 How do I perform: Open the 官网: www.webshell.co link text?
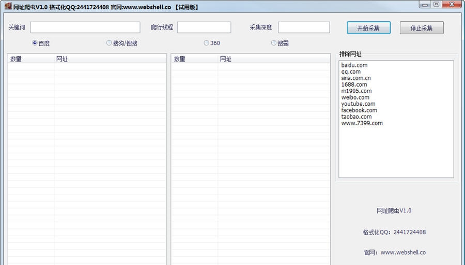tap(395, 252)
